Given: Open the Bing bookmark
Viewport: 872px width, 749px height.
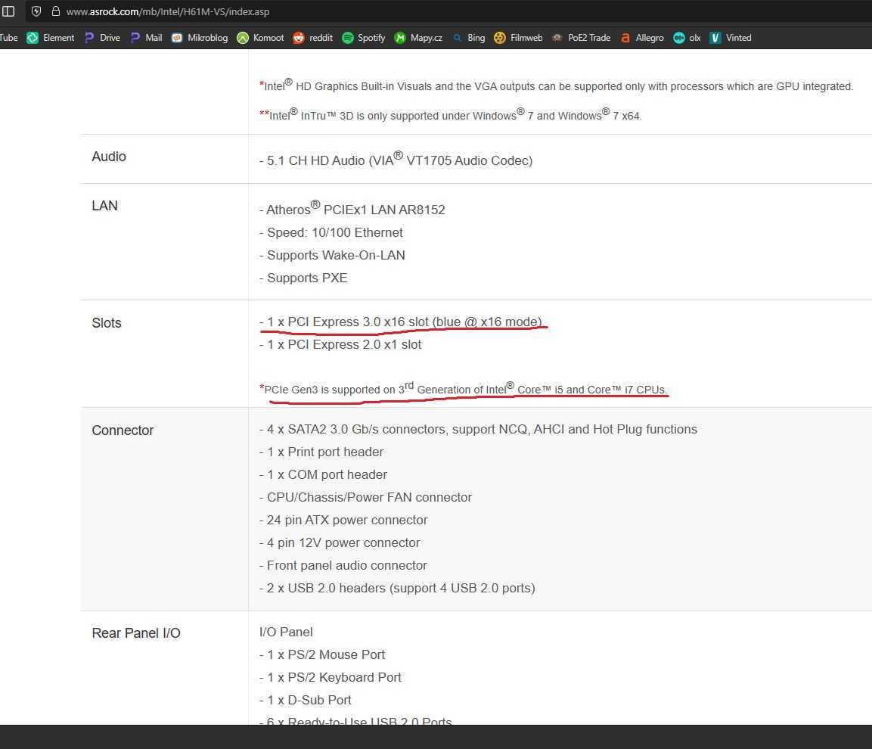Looking at the screenshot, I should 469,38.
